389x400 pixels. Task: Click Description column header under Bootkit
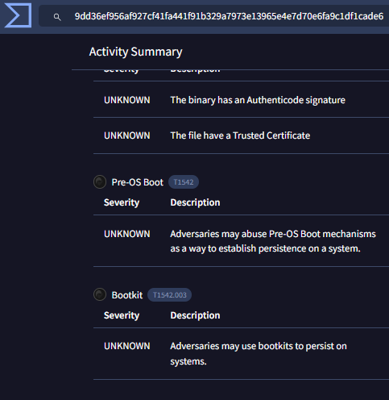click(195, 315)
